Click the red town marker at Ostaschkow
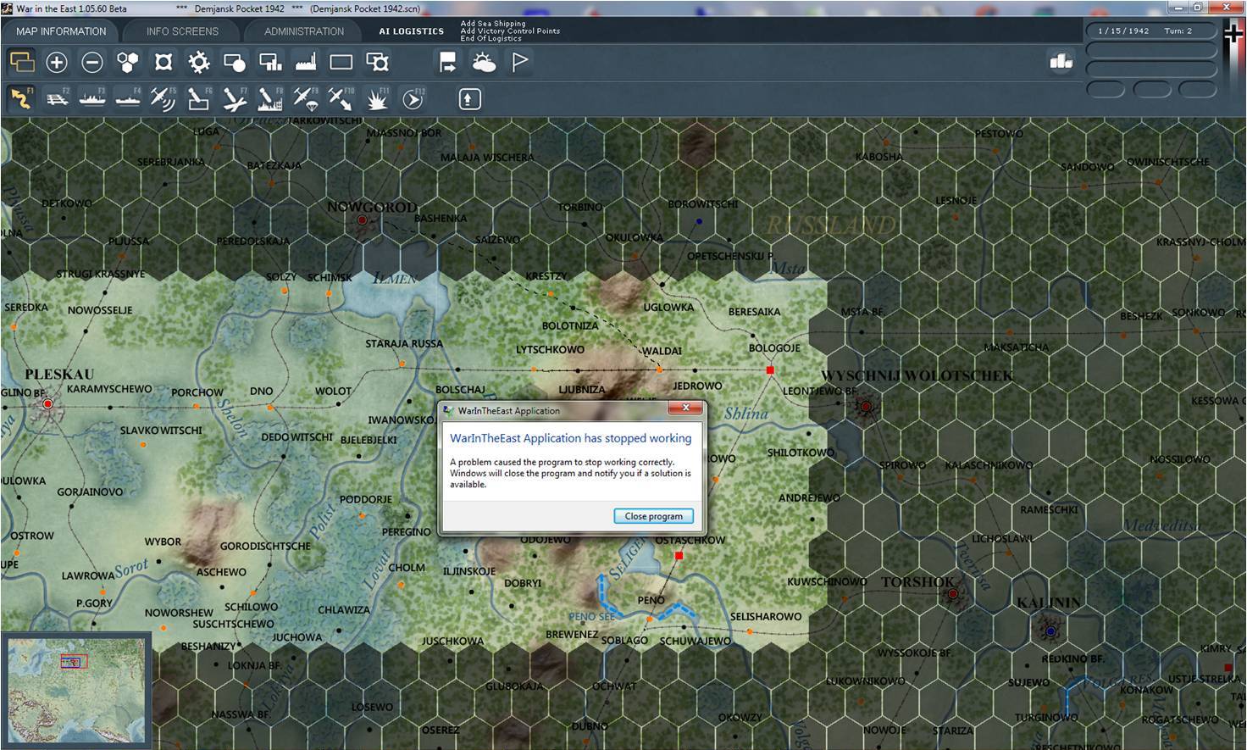The image size is (1247, 750). tap(679, 556)
